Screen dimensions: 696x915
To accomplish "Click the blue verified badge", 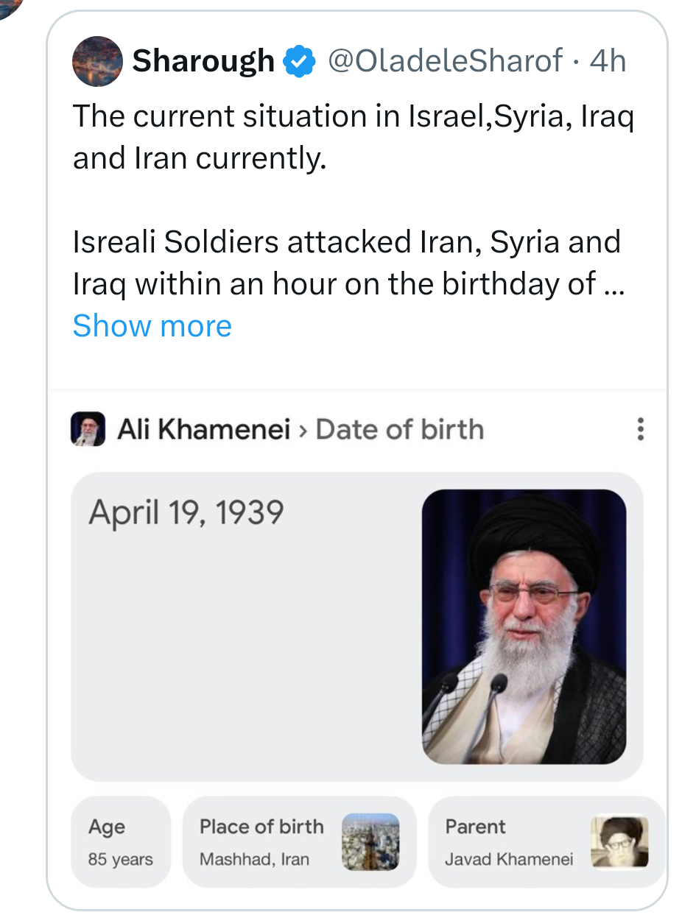I will [x=298, y=61].
